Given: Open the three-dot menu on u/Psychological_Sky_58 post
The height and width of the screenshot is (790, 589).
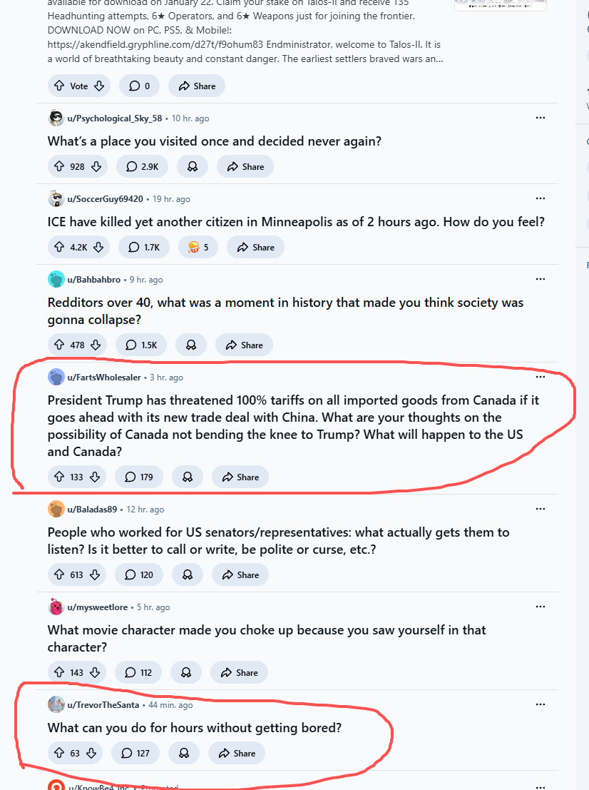Looking at the screenshot, I should 540,118.
